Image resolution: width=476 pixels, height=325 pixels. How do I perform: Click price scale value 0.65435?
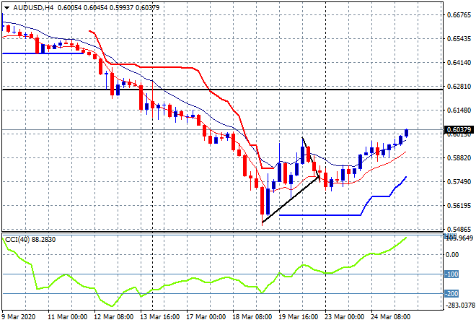[x=459, y=39]
